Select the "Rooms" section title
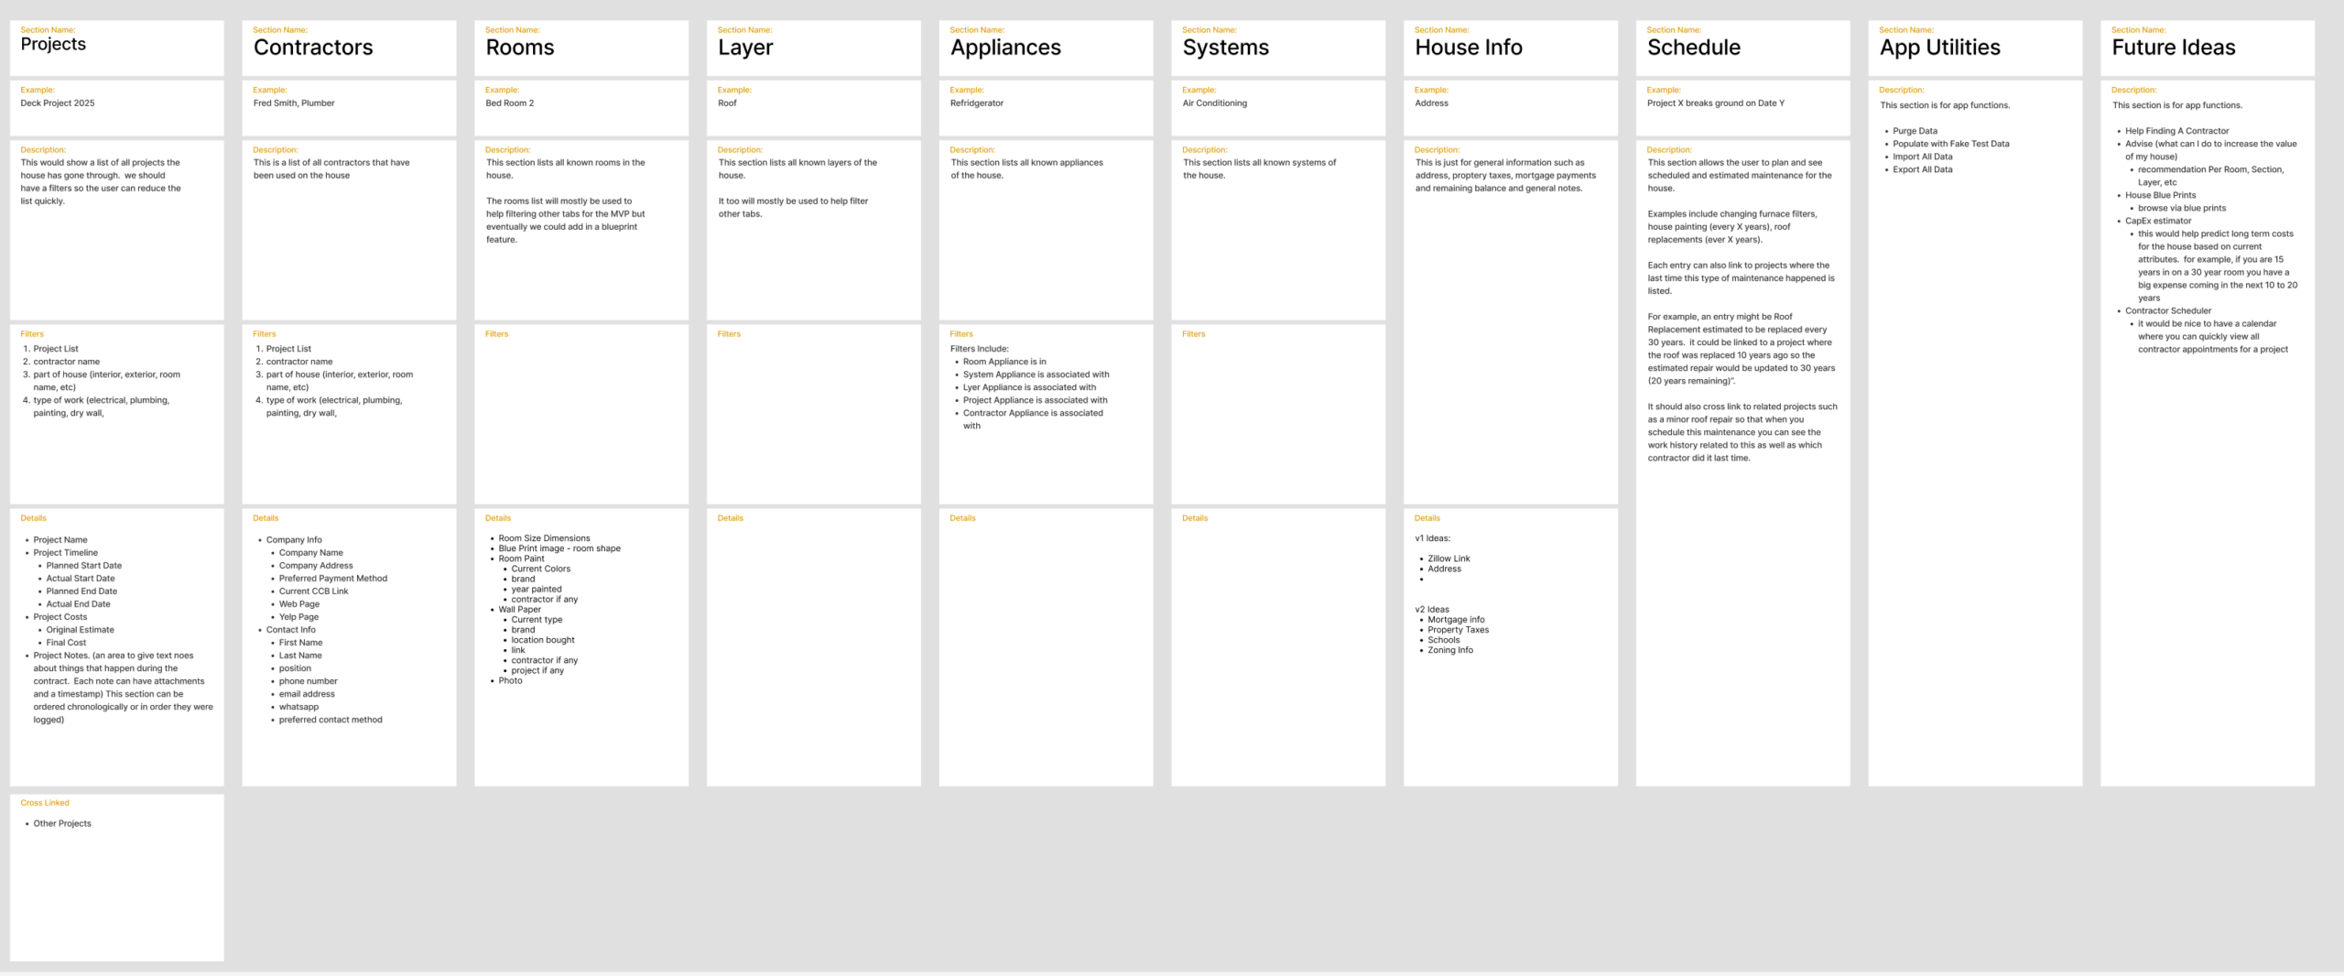The height and width of the screenshot is (976, 2344). [519, 48]
